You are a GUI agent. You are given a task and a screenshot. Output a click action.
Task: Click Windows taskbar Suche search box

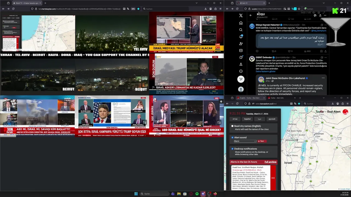click(155, 194)
